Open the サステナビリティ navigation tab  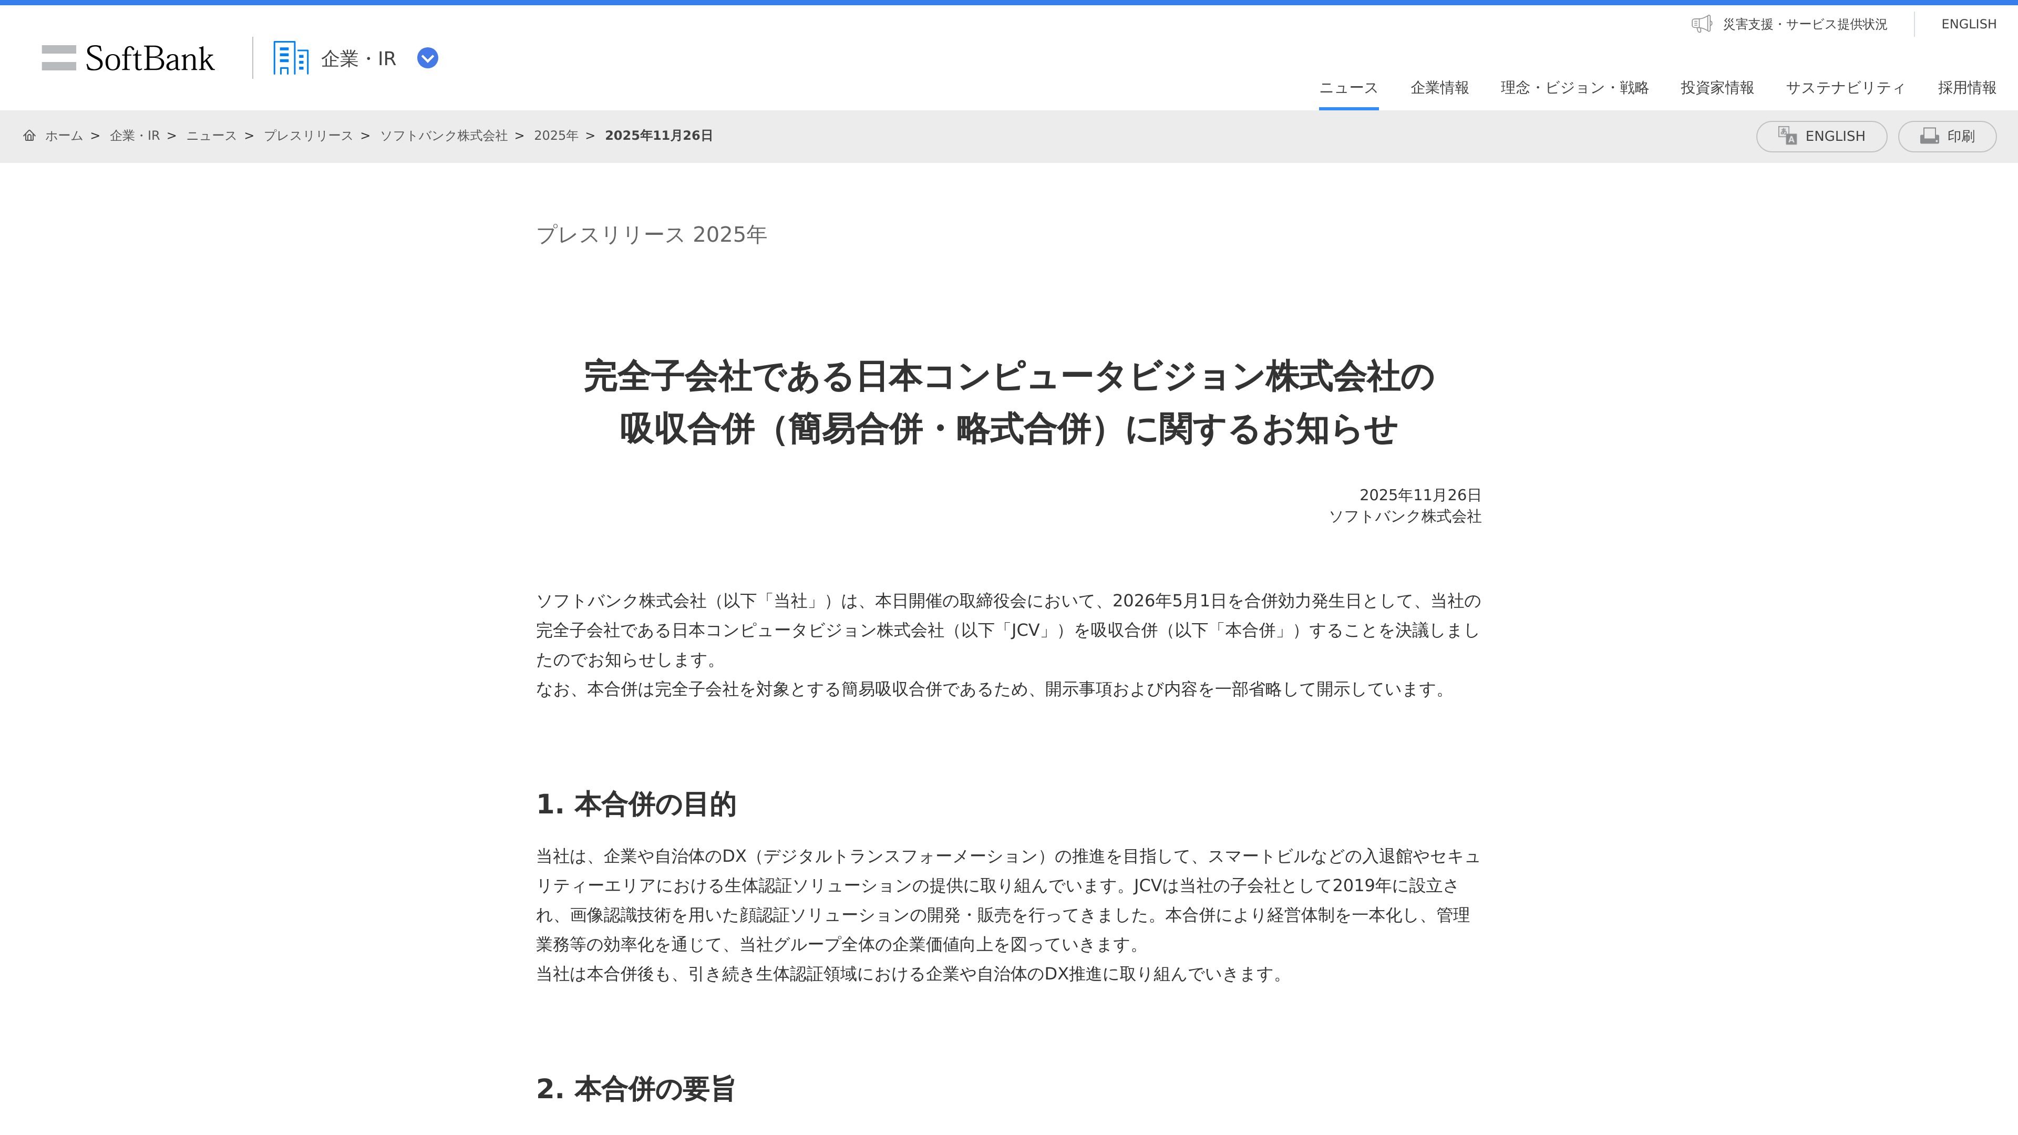point(1846,88)
